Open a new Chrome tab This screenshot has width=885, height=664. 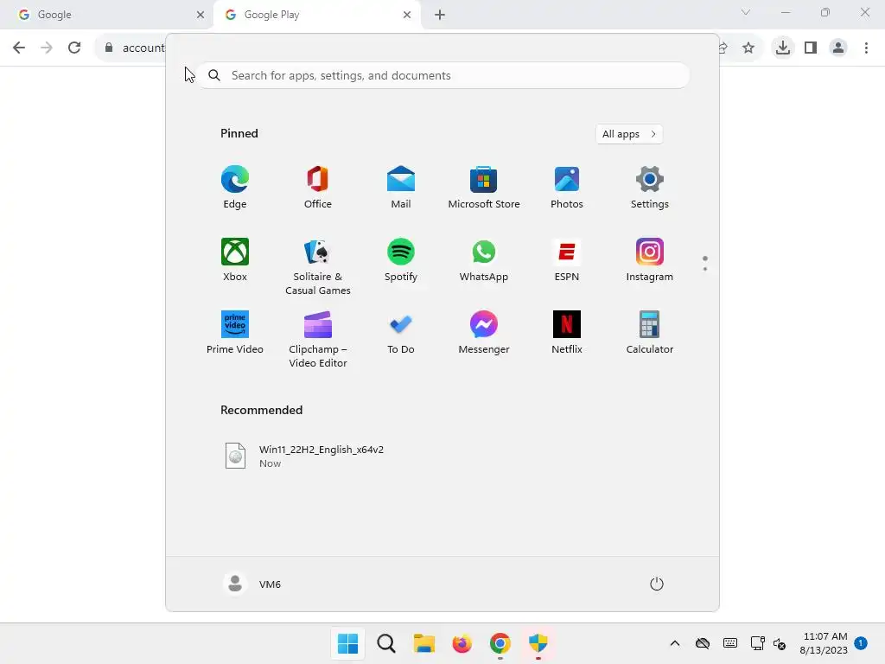click(x=440, y=15)
